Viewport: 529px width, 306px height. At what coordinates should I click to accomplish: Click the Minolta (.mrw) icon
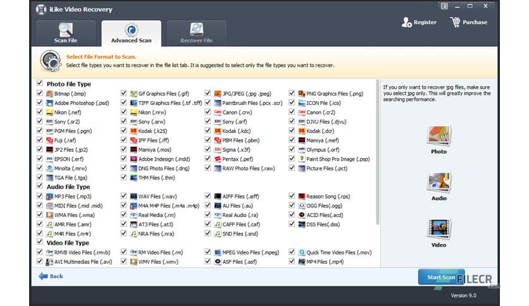click(49, 168)
